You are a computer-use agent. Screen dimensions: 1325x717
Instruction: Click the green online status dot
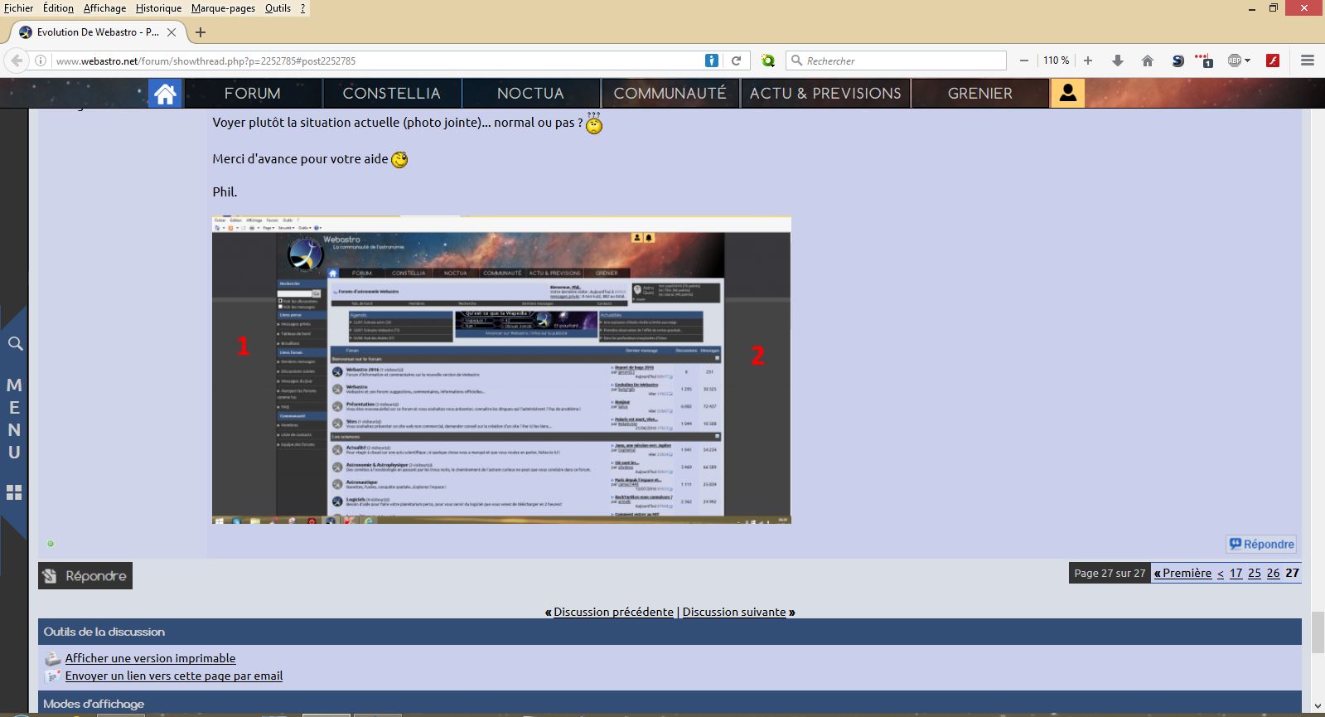[51, 544]
